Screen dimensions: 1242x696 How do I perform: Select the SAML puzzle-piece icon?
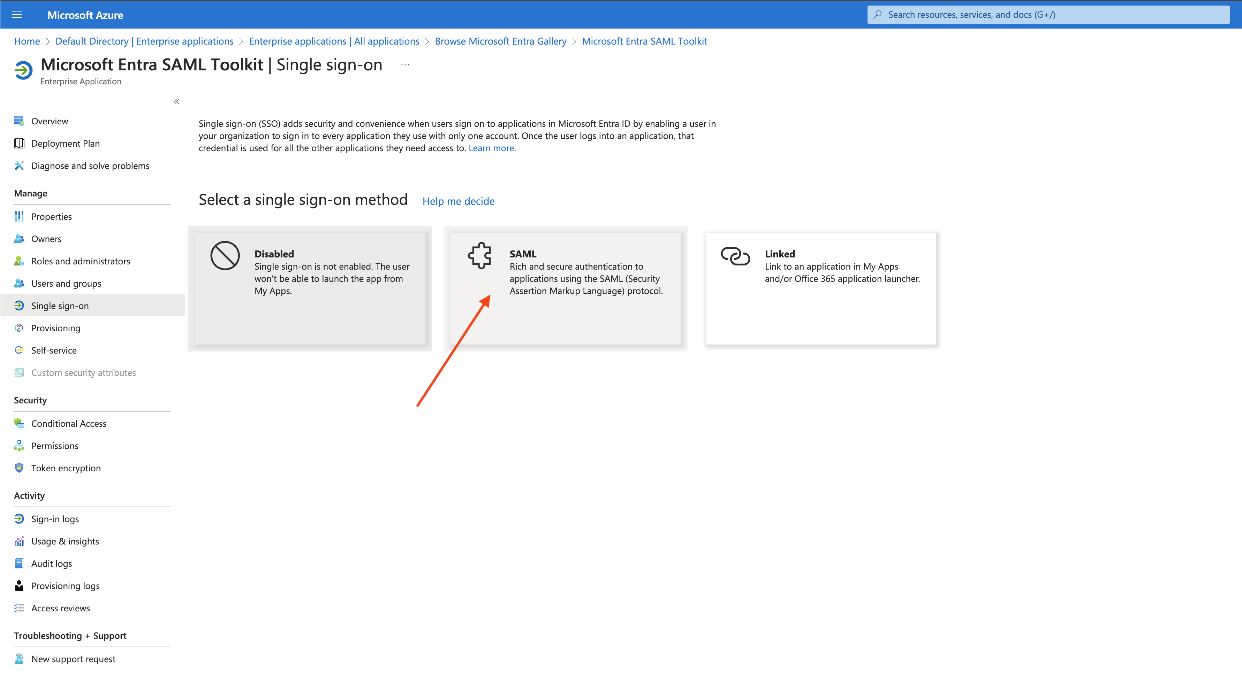tap(479, 255)
